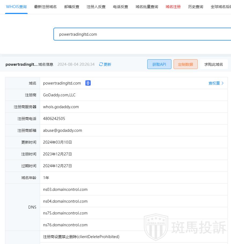Click the 获取API button

[x=159, y=64]
